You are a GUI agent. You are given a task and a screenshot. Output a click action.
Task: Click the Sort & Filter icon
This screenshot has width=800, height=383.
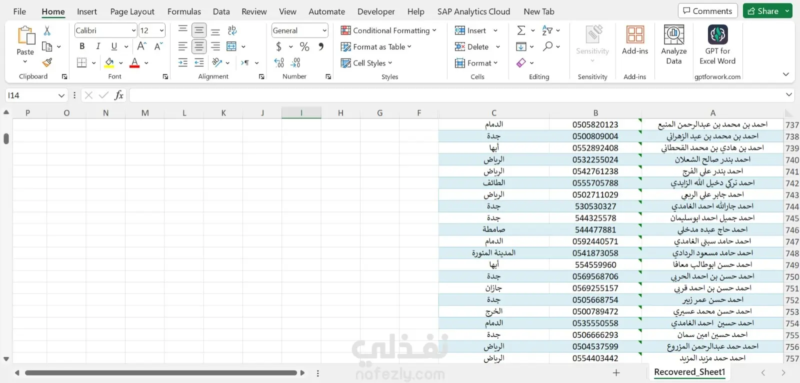[x=547, y=30]
